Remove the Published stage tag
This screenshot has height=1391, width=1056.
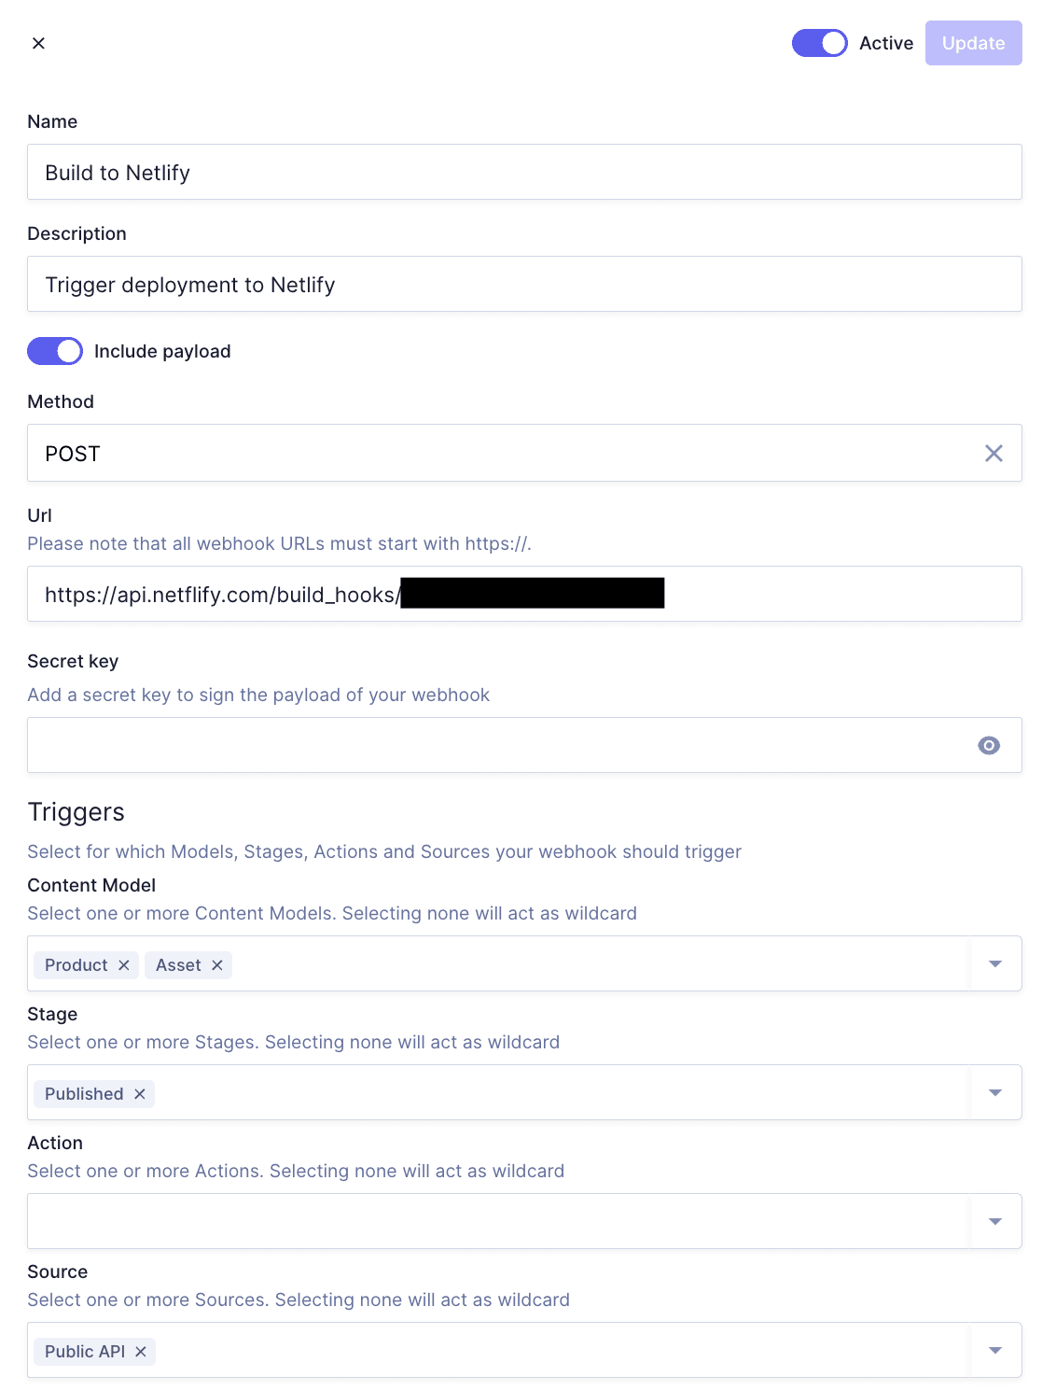point(139,1093)
